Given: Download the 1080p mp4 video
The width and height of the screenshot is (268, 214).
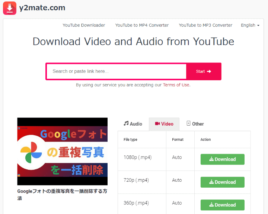Looking at the screenshot, I should click(x=222, y=159).
